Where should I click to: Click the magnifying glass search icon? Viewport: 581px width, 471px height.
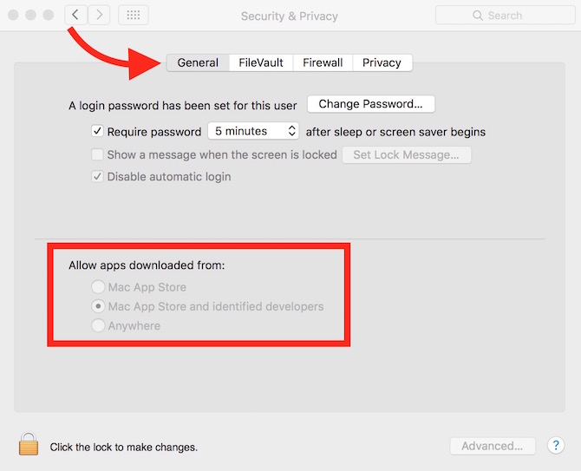477,16
